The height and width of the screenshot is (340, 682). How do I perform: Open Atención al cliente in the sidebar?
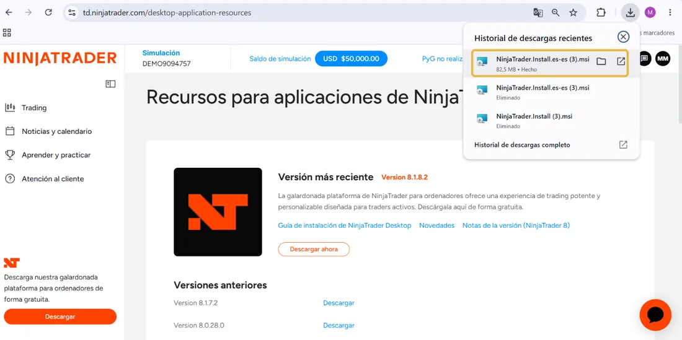[x=53, y=179]
